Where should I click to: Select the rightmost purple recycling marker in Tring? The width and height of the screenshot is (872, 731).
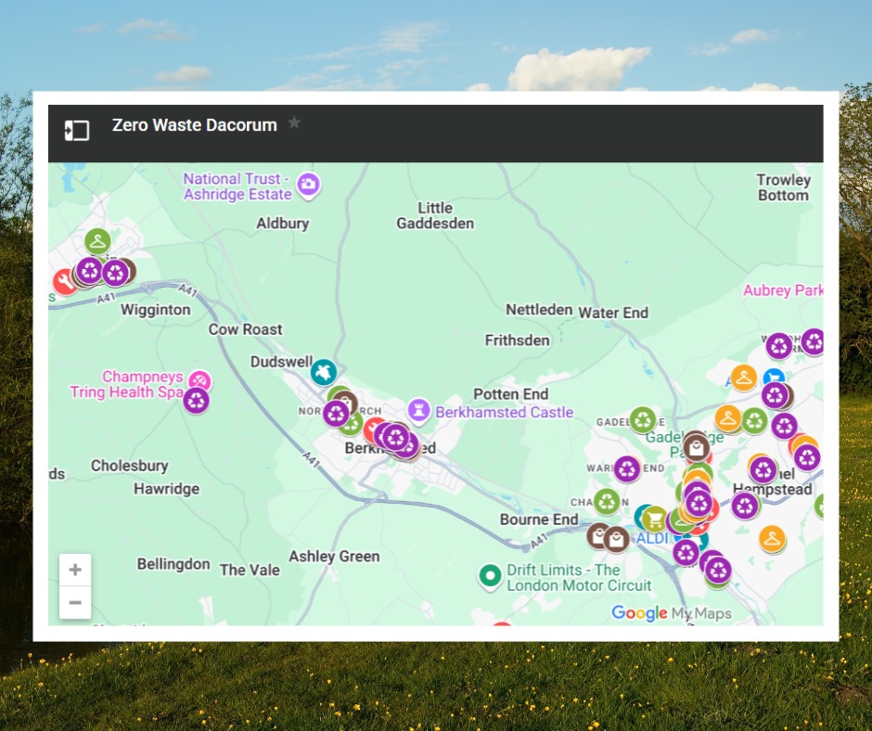[x=115, y=273]
